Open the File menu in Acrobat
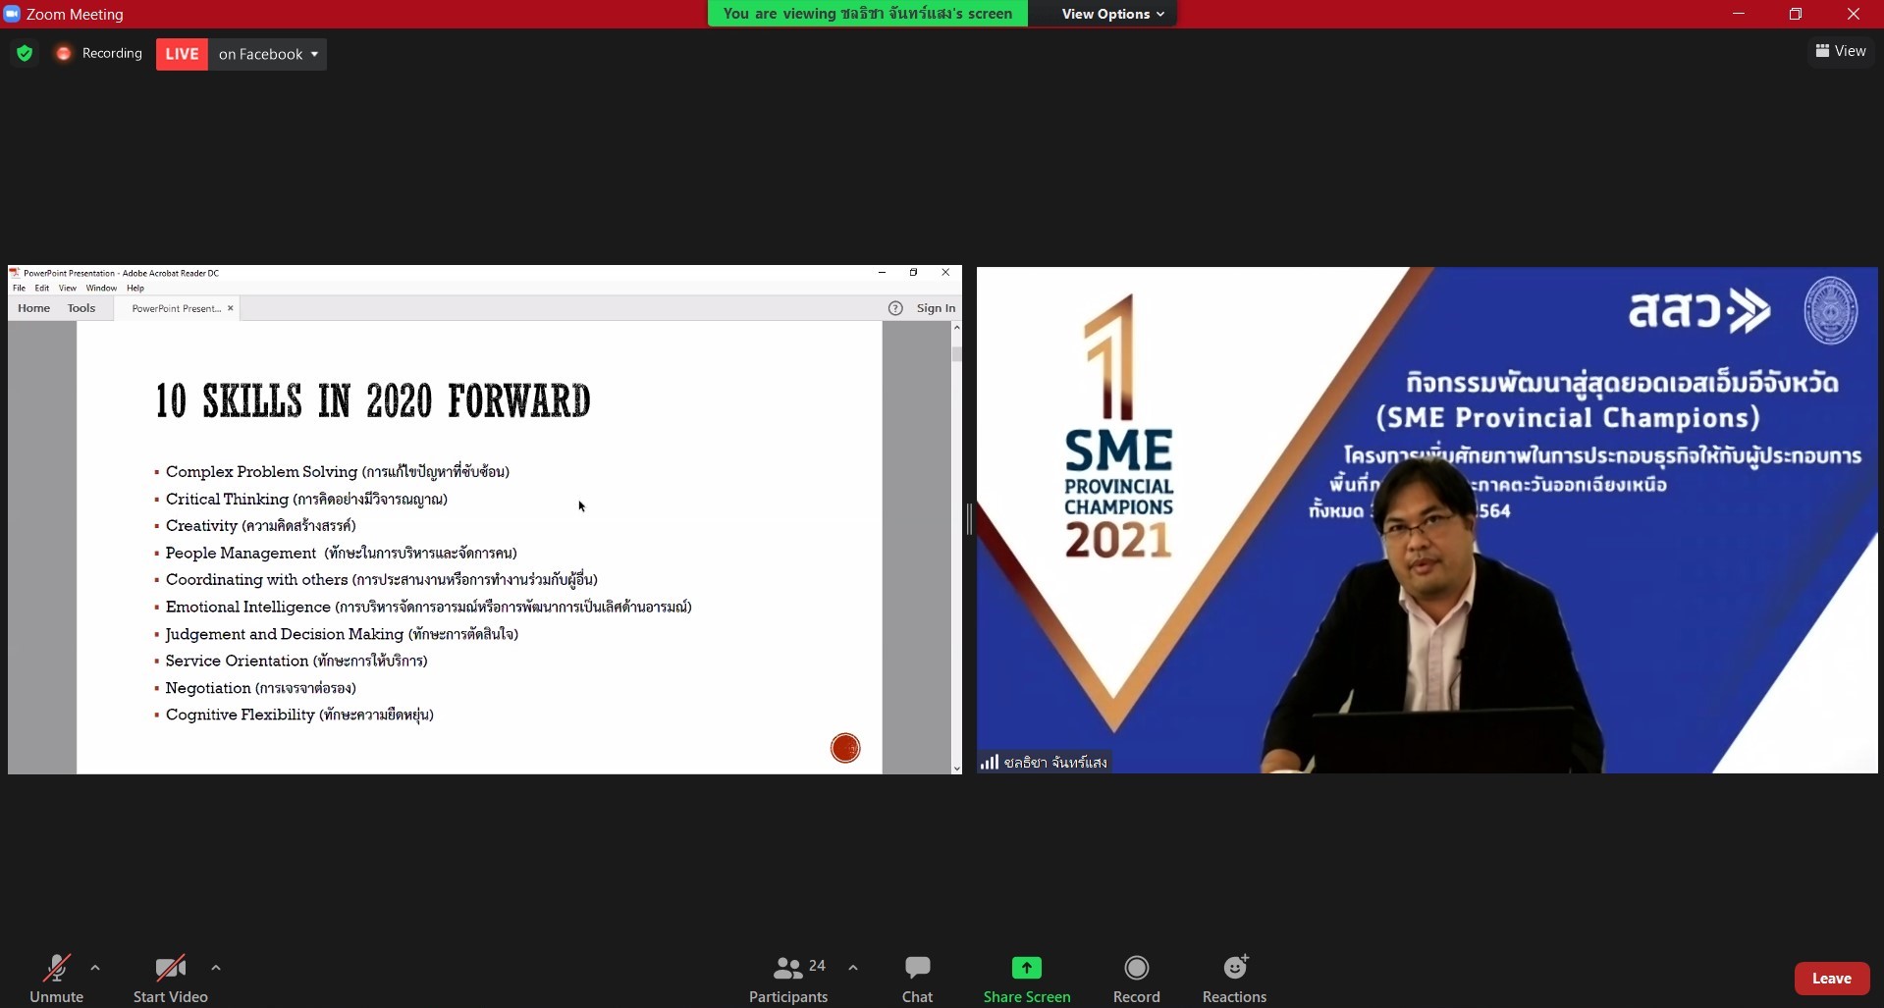The image size is (1884, 1008). pyautogui.click(x=19, y=289)
